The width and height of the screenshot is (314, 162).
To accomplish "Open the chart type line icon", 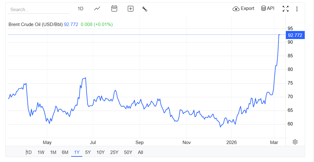I will pyautogui.click(x=97, y=9).
